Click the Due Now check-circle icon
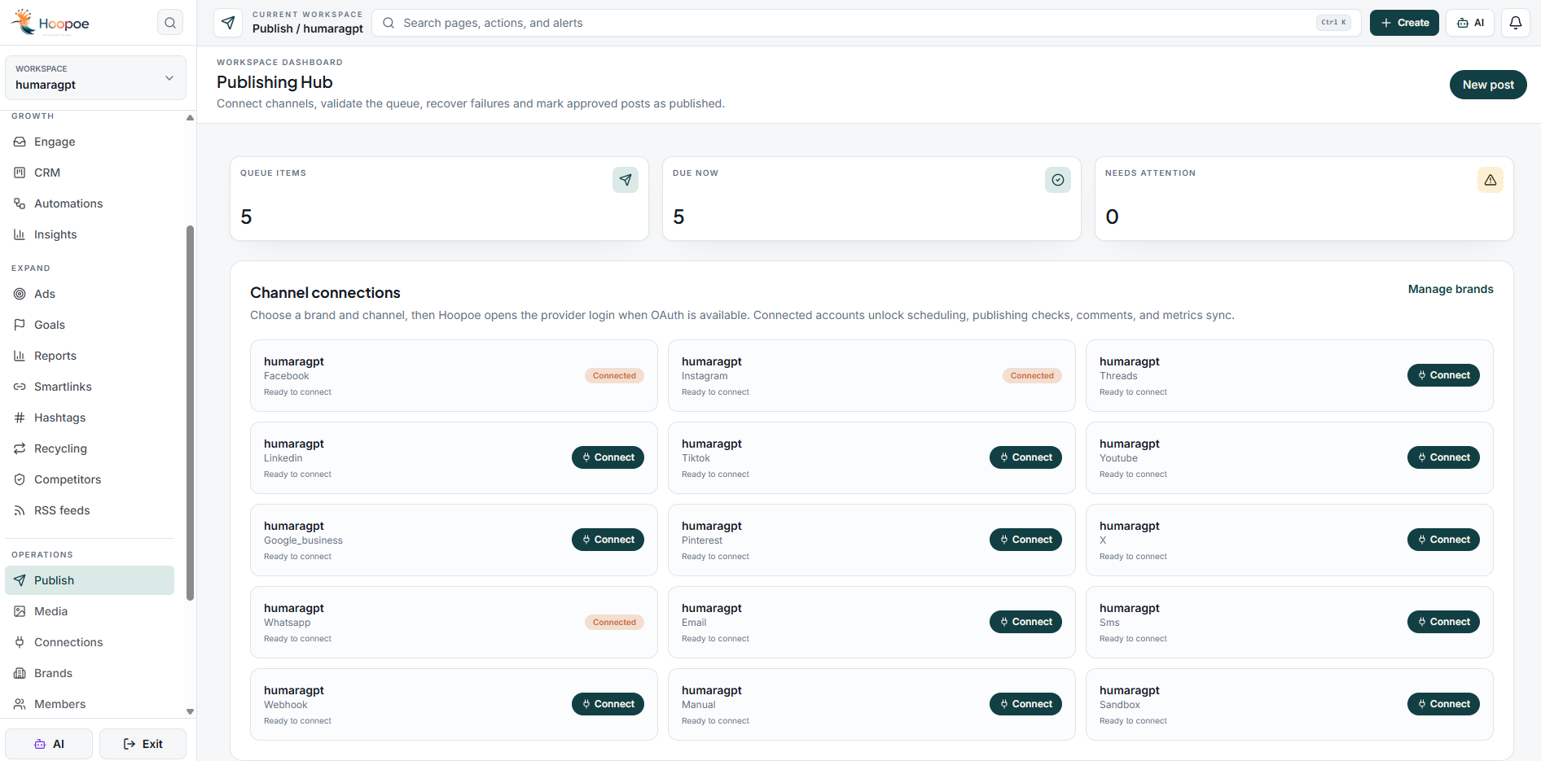This screenshot has height=761, width=1541. pos(1058,180)
